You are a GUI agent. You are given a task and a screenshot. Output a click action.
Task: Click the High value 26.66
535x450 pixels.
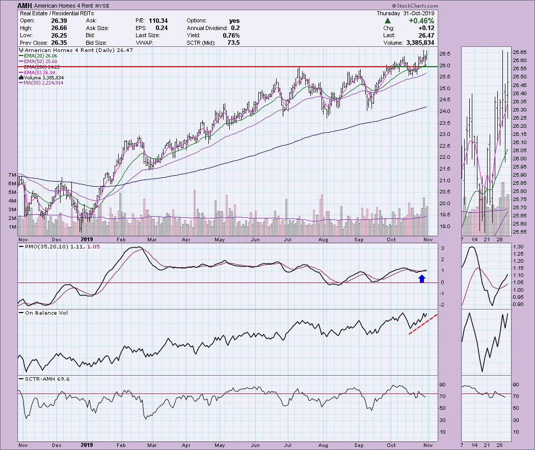coord(59,28)
